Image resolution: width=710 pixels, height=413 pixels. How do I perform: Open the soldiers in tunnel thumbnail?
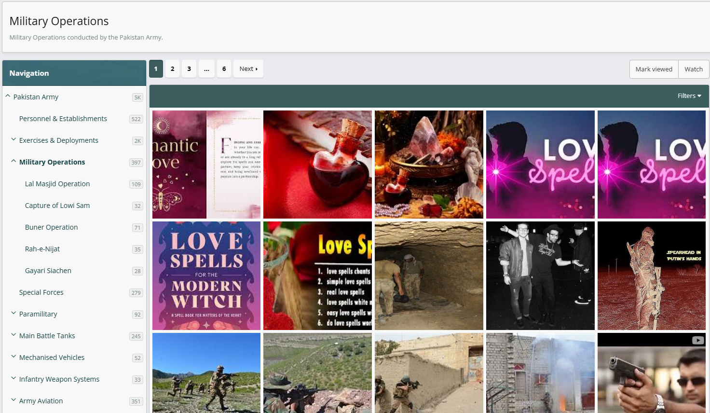tap(429, 276)
